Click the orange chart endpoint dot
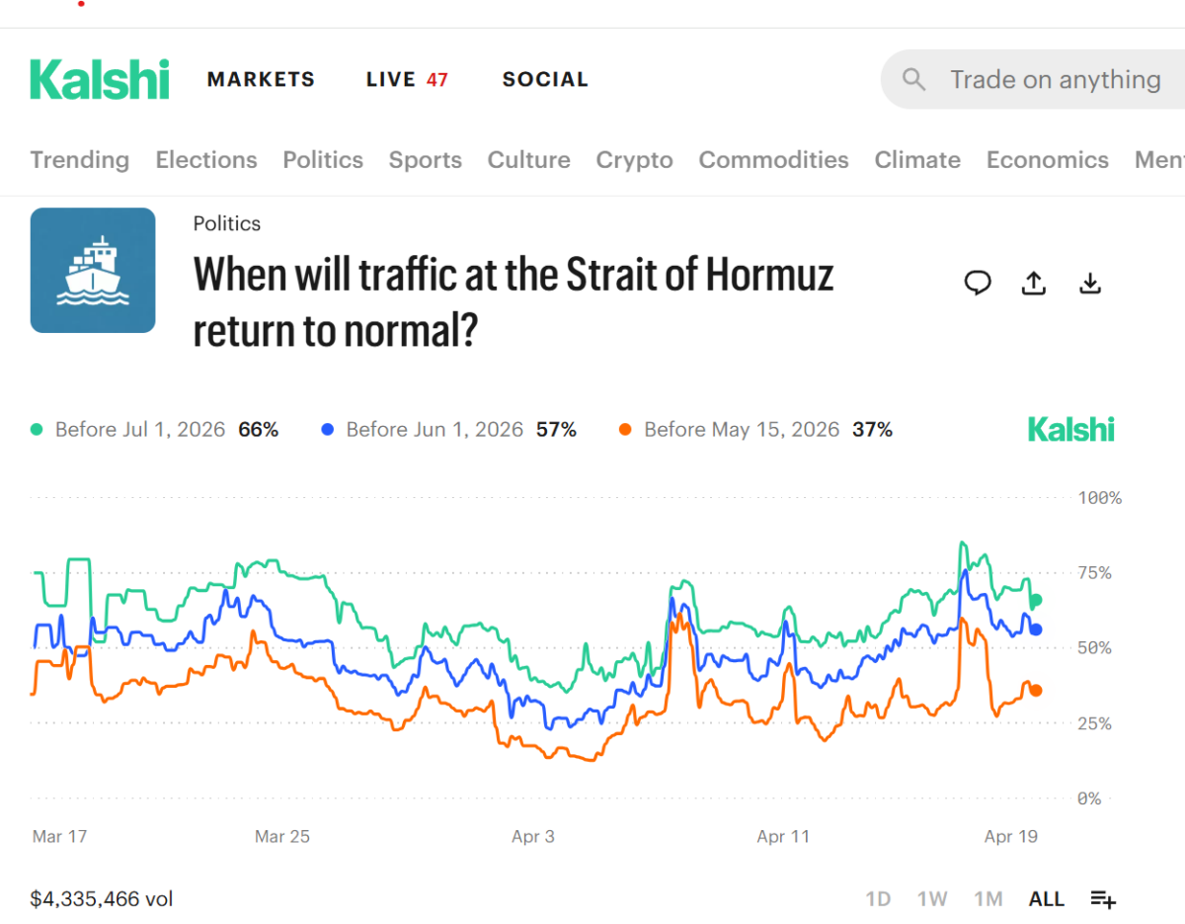 pyautogui.click(x=1036, y=691)
